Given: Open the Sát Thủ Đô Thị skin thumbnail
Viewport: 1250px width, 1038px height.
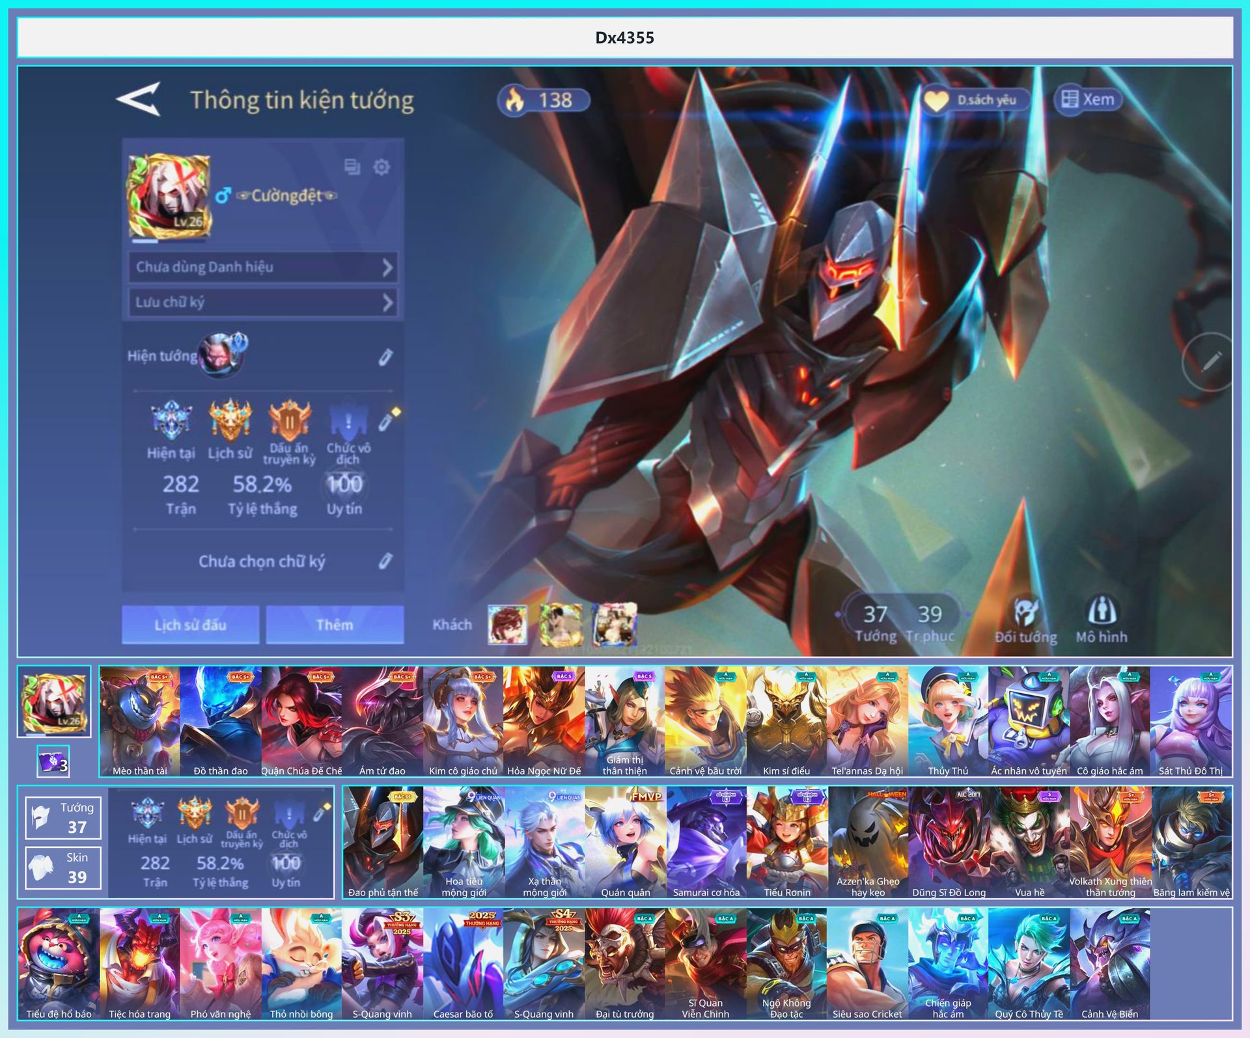Looking at the screenshot, I should [x=1191, y=721].
